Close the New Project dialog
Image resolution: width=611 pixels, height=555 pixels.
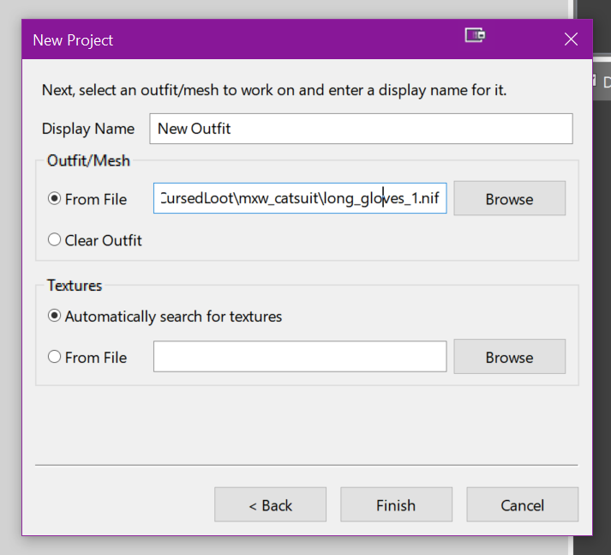[x=571, y=39]
